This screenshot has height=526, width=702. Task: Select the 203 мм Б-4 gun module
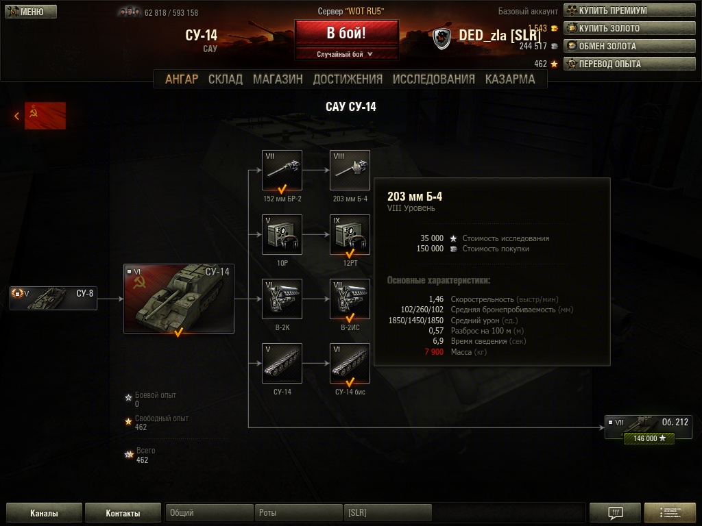click(350, 170)
